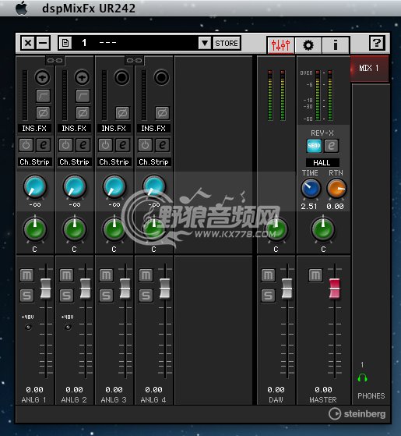Enable high-pass filter on ANLG 1
Screen dimensions: 401x436
pos(43,96)
